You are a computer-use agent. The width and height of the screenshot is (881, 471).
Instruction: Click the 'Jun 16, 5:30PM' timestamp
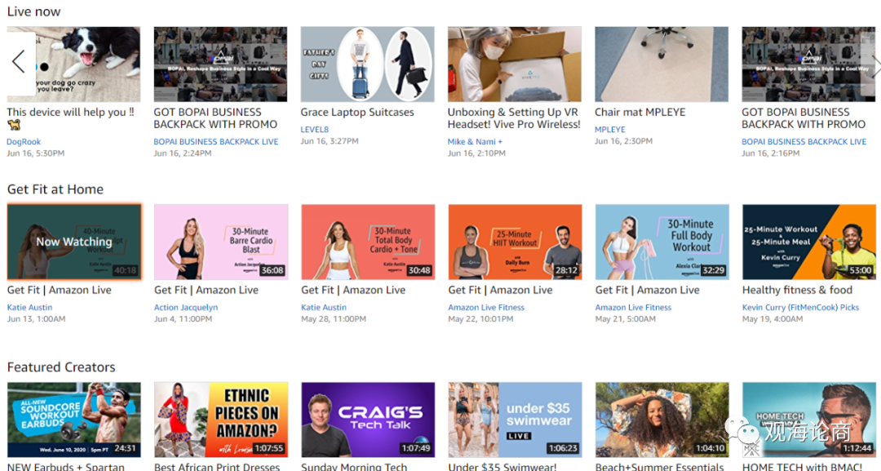(x=35, y=153)
